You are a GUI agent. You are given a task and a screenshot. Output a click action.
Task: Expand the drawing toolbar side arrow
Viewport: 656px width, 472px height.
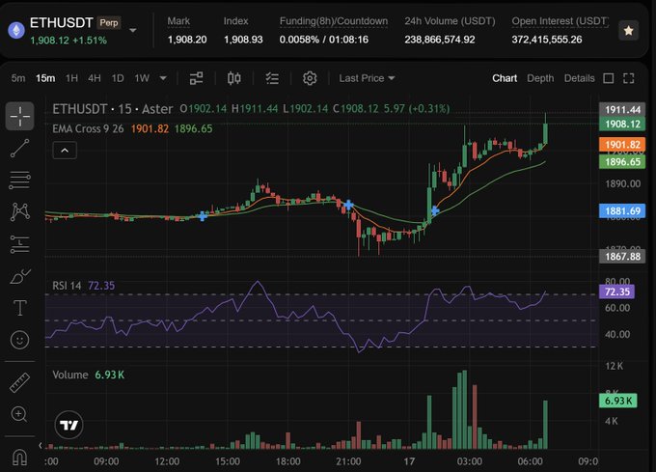41,445
